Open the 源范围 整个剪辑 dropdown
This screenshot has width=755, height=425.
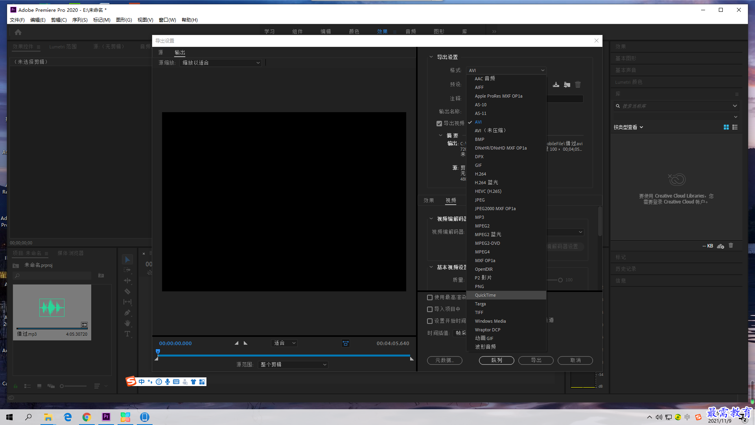[x=293, y=365]
